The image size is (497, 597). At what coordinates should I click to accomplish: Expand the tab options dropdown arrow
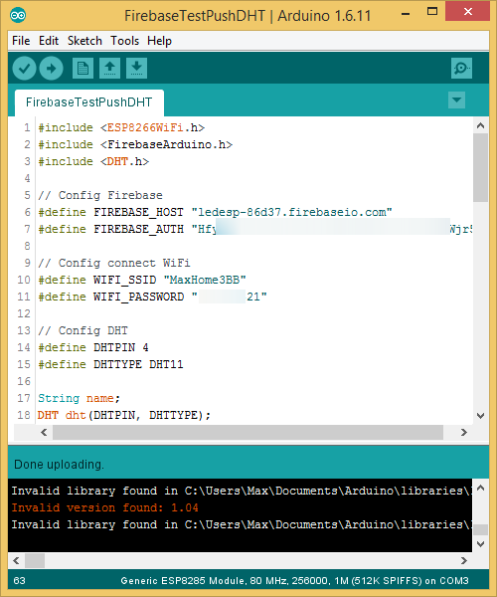(456, 100)
